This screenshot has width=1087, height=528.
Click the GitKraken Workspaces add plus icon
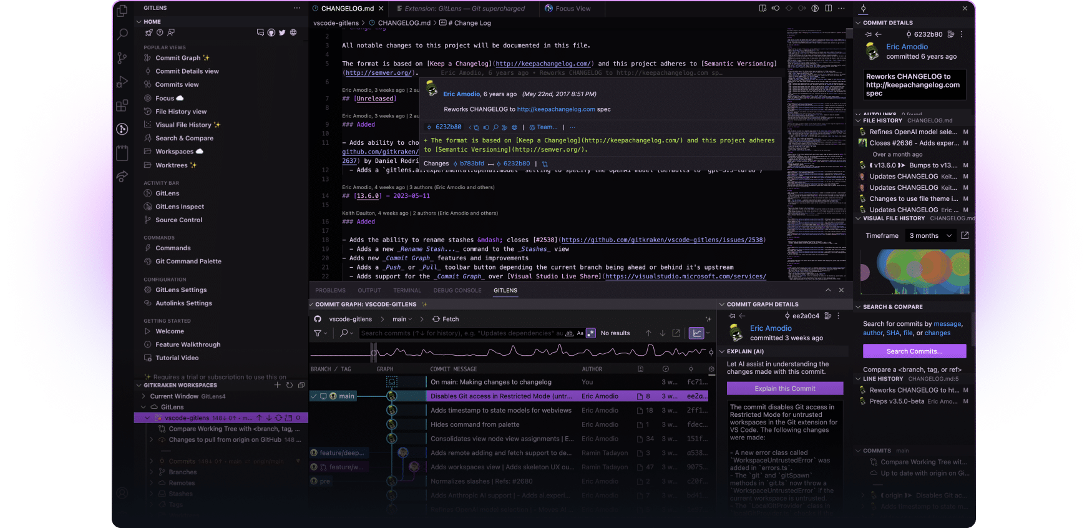click(278, 385)
